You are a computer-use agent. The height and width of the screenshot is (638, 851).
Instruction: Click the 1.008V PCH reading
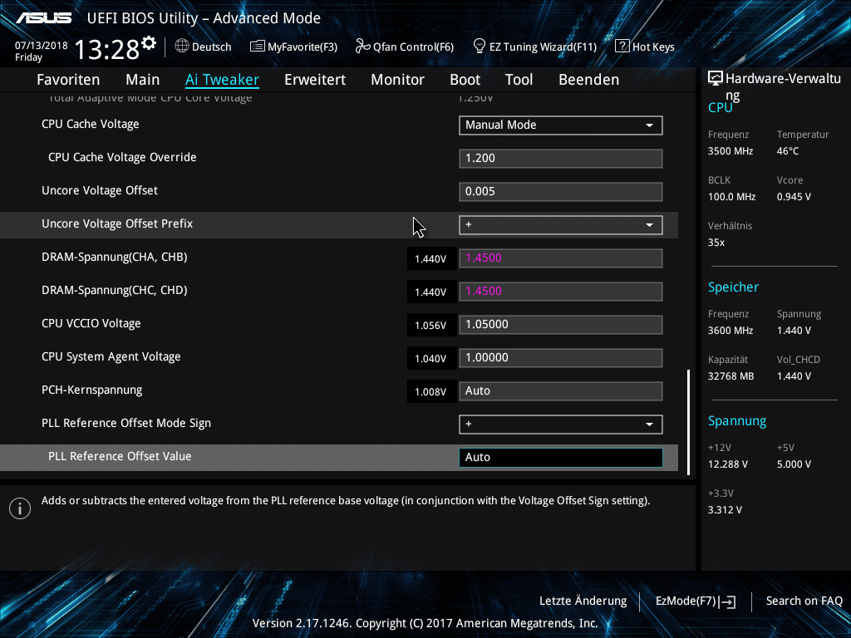(x=431, y=391)
